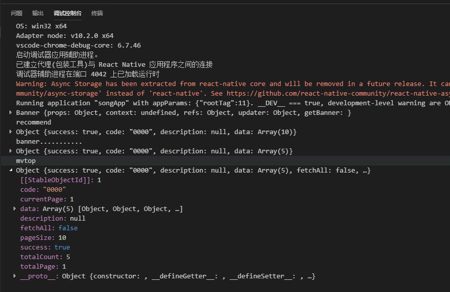
Task: Expand the Object with data Array(10)
Action: point(11,132)
